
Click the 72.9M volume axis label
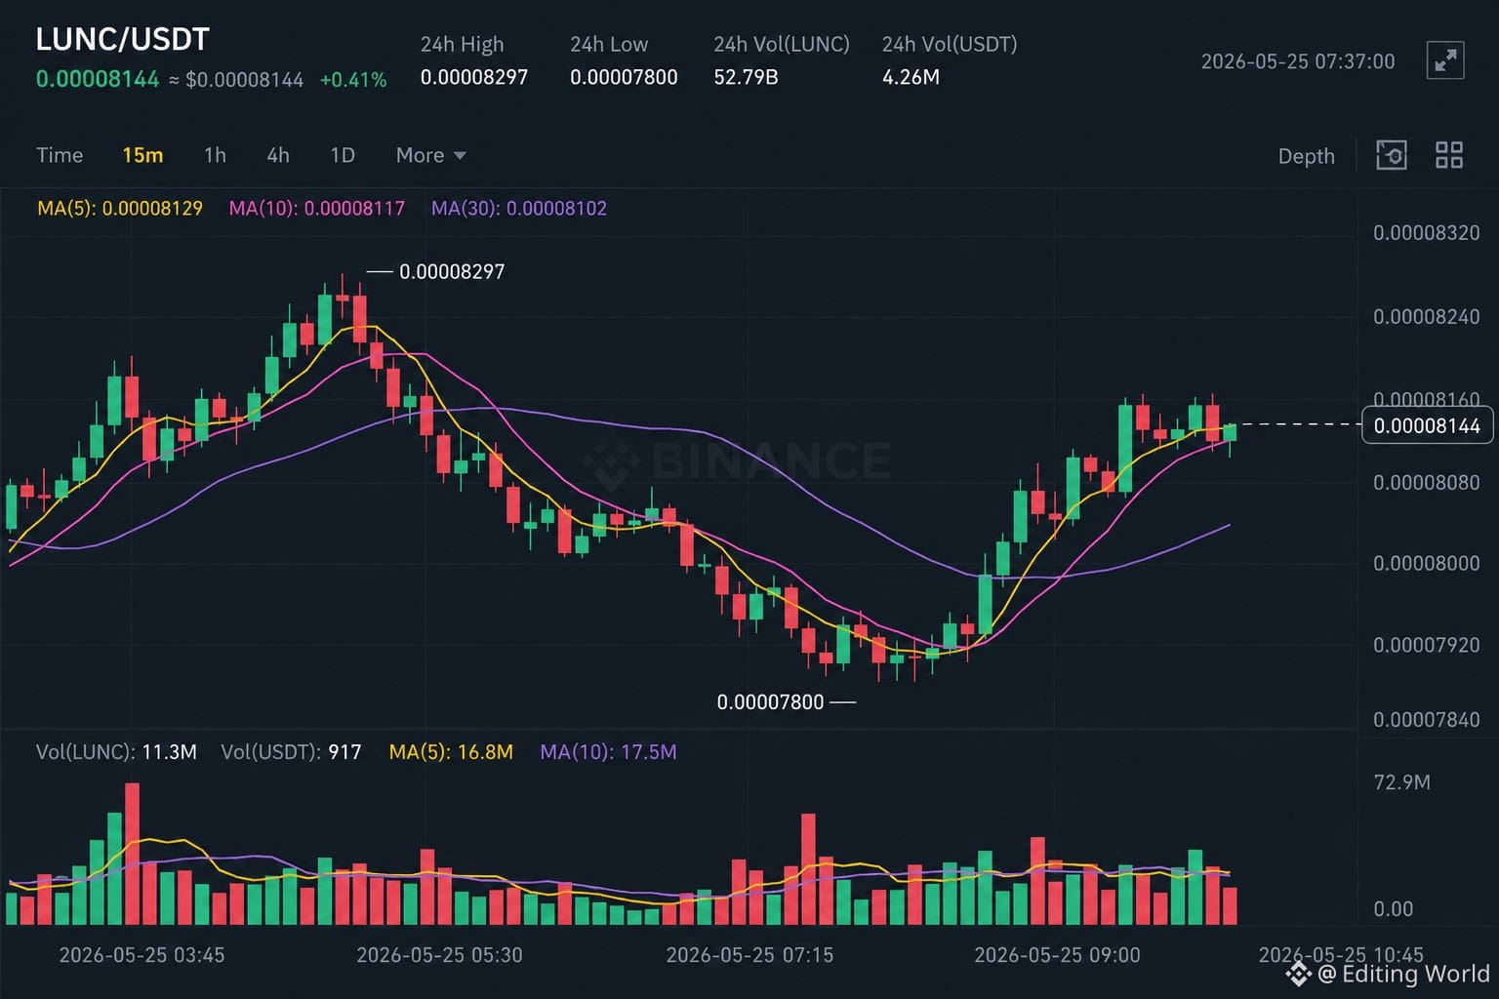coord(1401,782)
